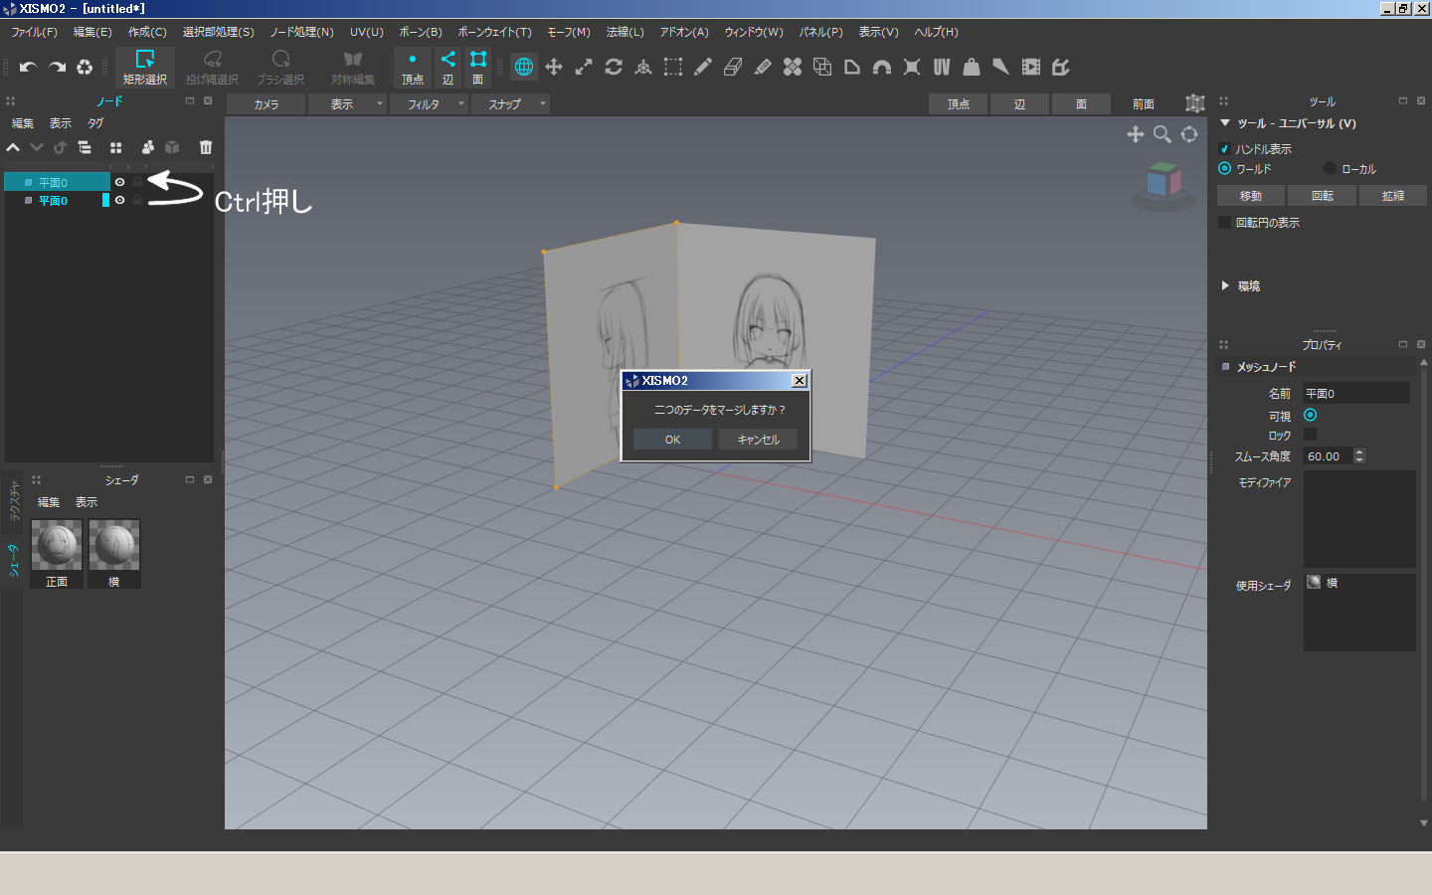Toggle visibility eye of first 平面0 node
Viewport: 1432px width, 895px height.
pos(120,182)
